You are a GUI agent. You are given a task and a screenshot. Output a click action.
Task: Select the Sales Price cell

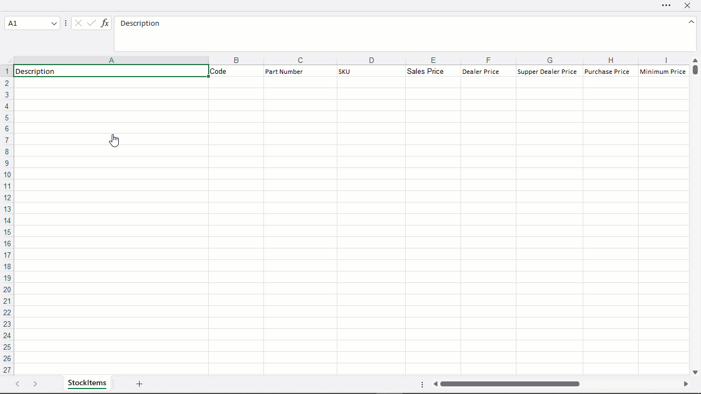(433, 71)
